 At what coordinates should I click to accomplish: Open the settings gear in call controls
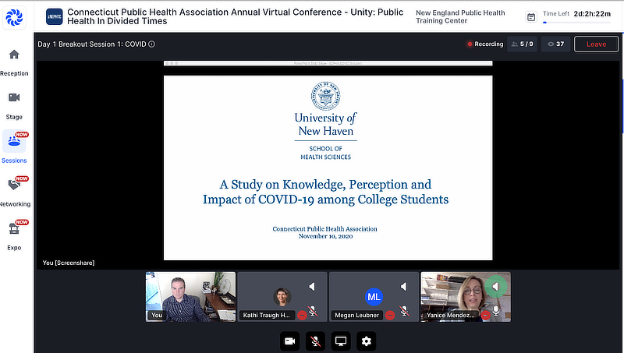coord(367,341)
